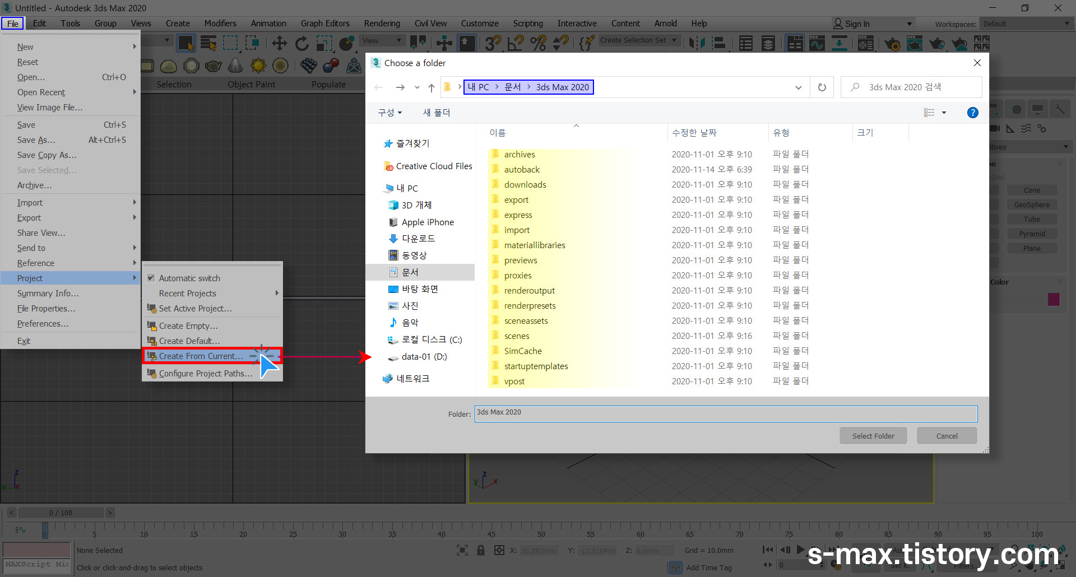Choose Create From Current…

click(x=212, y=356)
